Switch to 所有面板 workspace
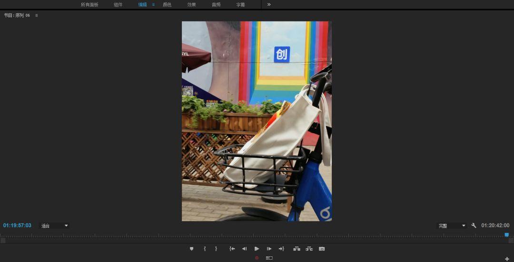The image size is (514, 262). tap(89, 5)
